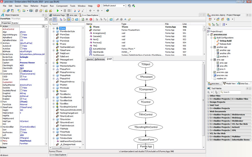The height and width of the screenshot is (157, 252).
Task: Toggle the DoubleBuffered checkbox
Action: [21, 91]
